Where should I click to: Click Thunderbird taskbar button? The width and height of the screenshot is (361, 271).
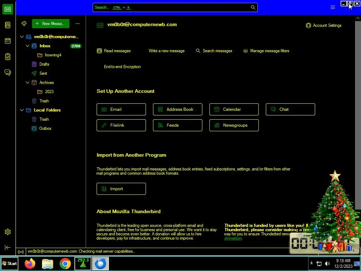[x=100, y=263]
